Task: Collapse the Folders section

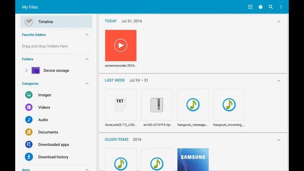Action: click(87, 59)
